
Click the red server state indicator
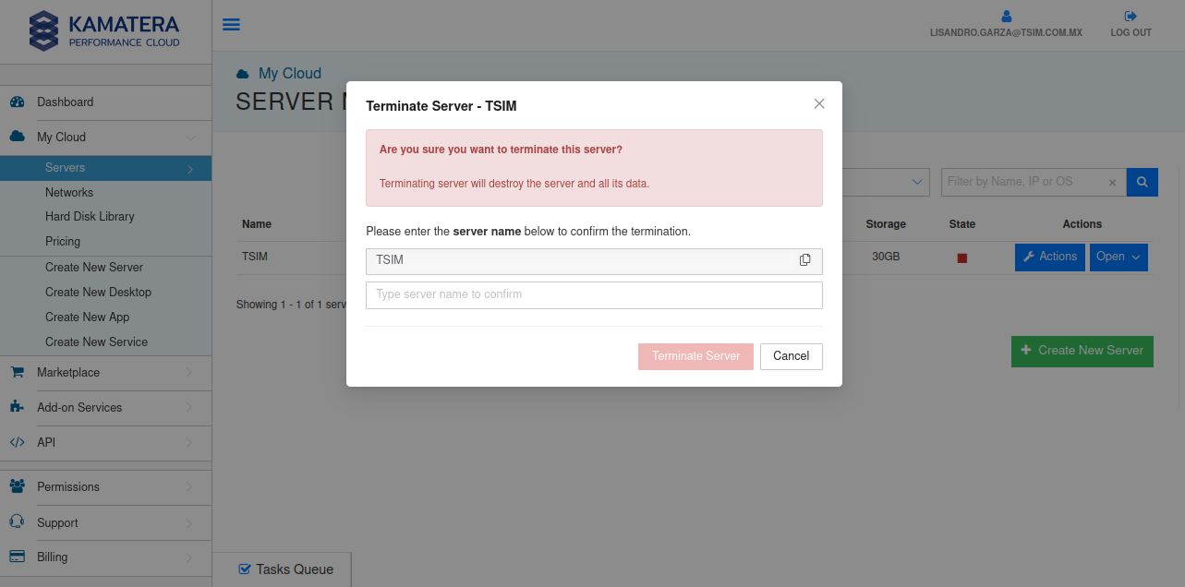(961, 258)
